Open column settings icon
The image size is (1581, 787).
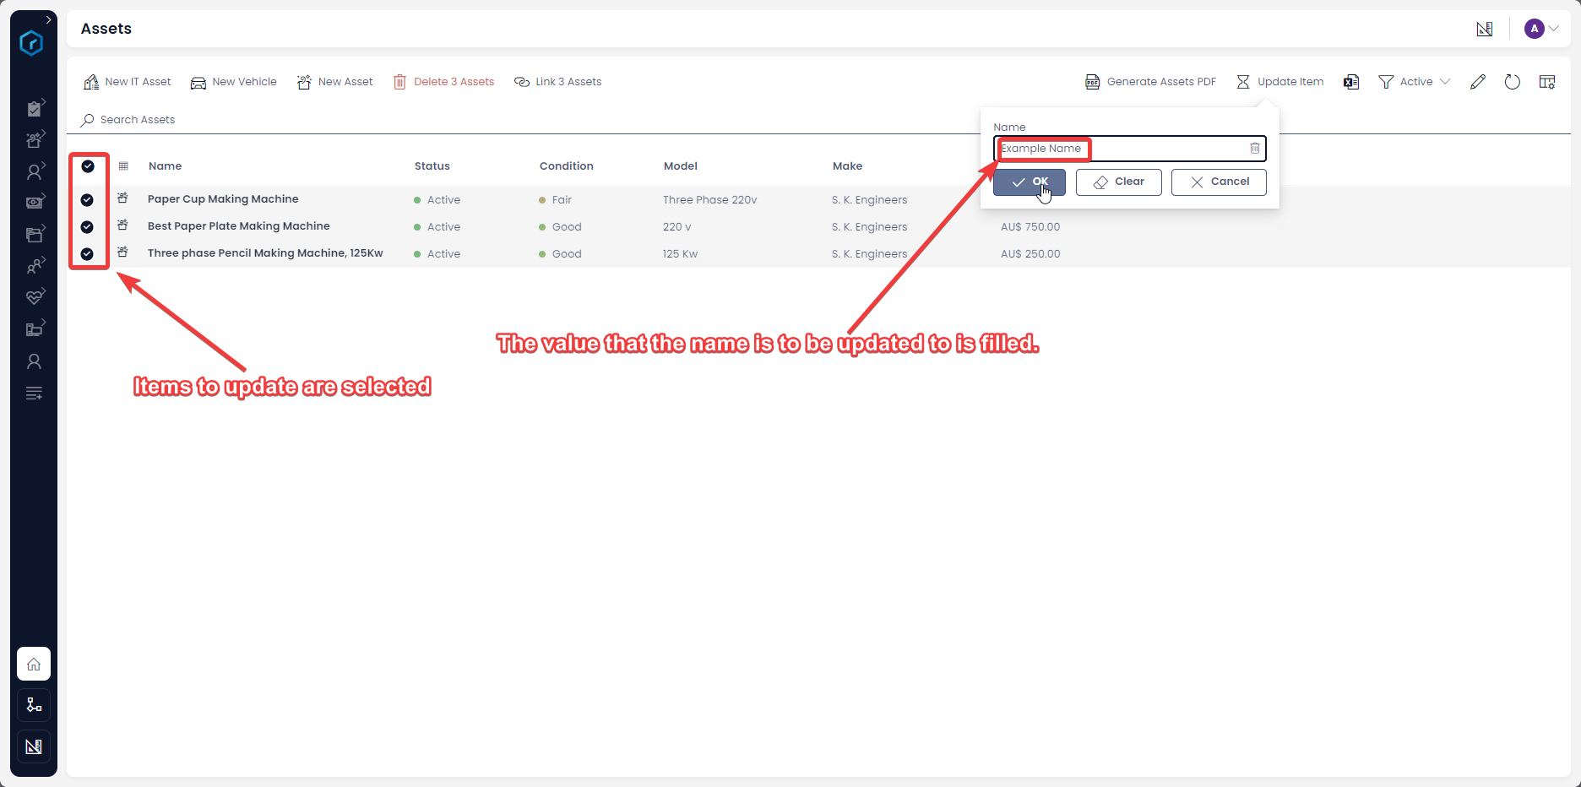[1548, 81]
